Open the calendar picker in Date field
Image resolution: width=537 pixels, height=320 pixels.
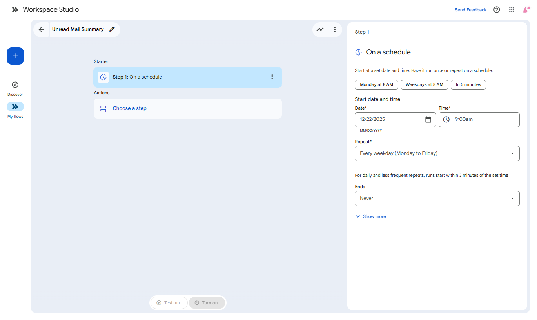point(428,120)
